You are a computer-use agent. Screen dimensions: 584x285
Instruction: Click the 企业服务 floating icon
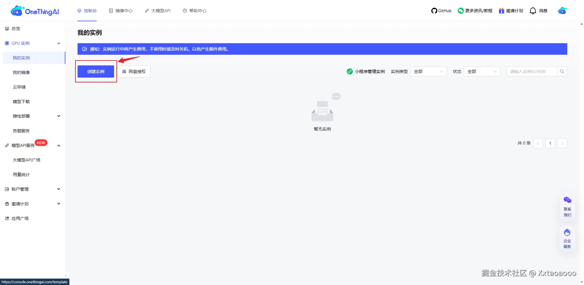point(567,233)
